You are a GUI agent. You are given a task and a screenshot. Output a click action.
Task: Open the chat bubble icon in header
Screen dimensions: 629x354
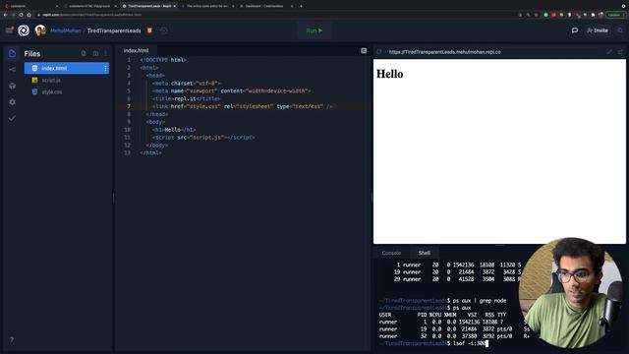(574, 30)
